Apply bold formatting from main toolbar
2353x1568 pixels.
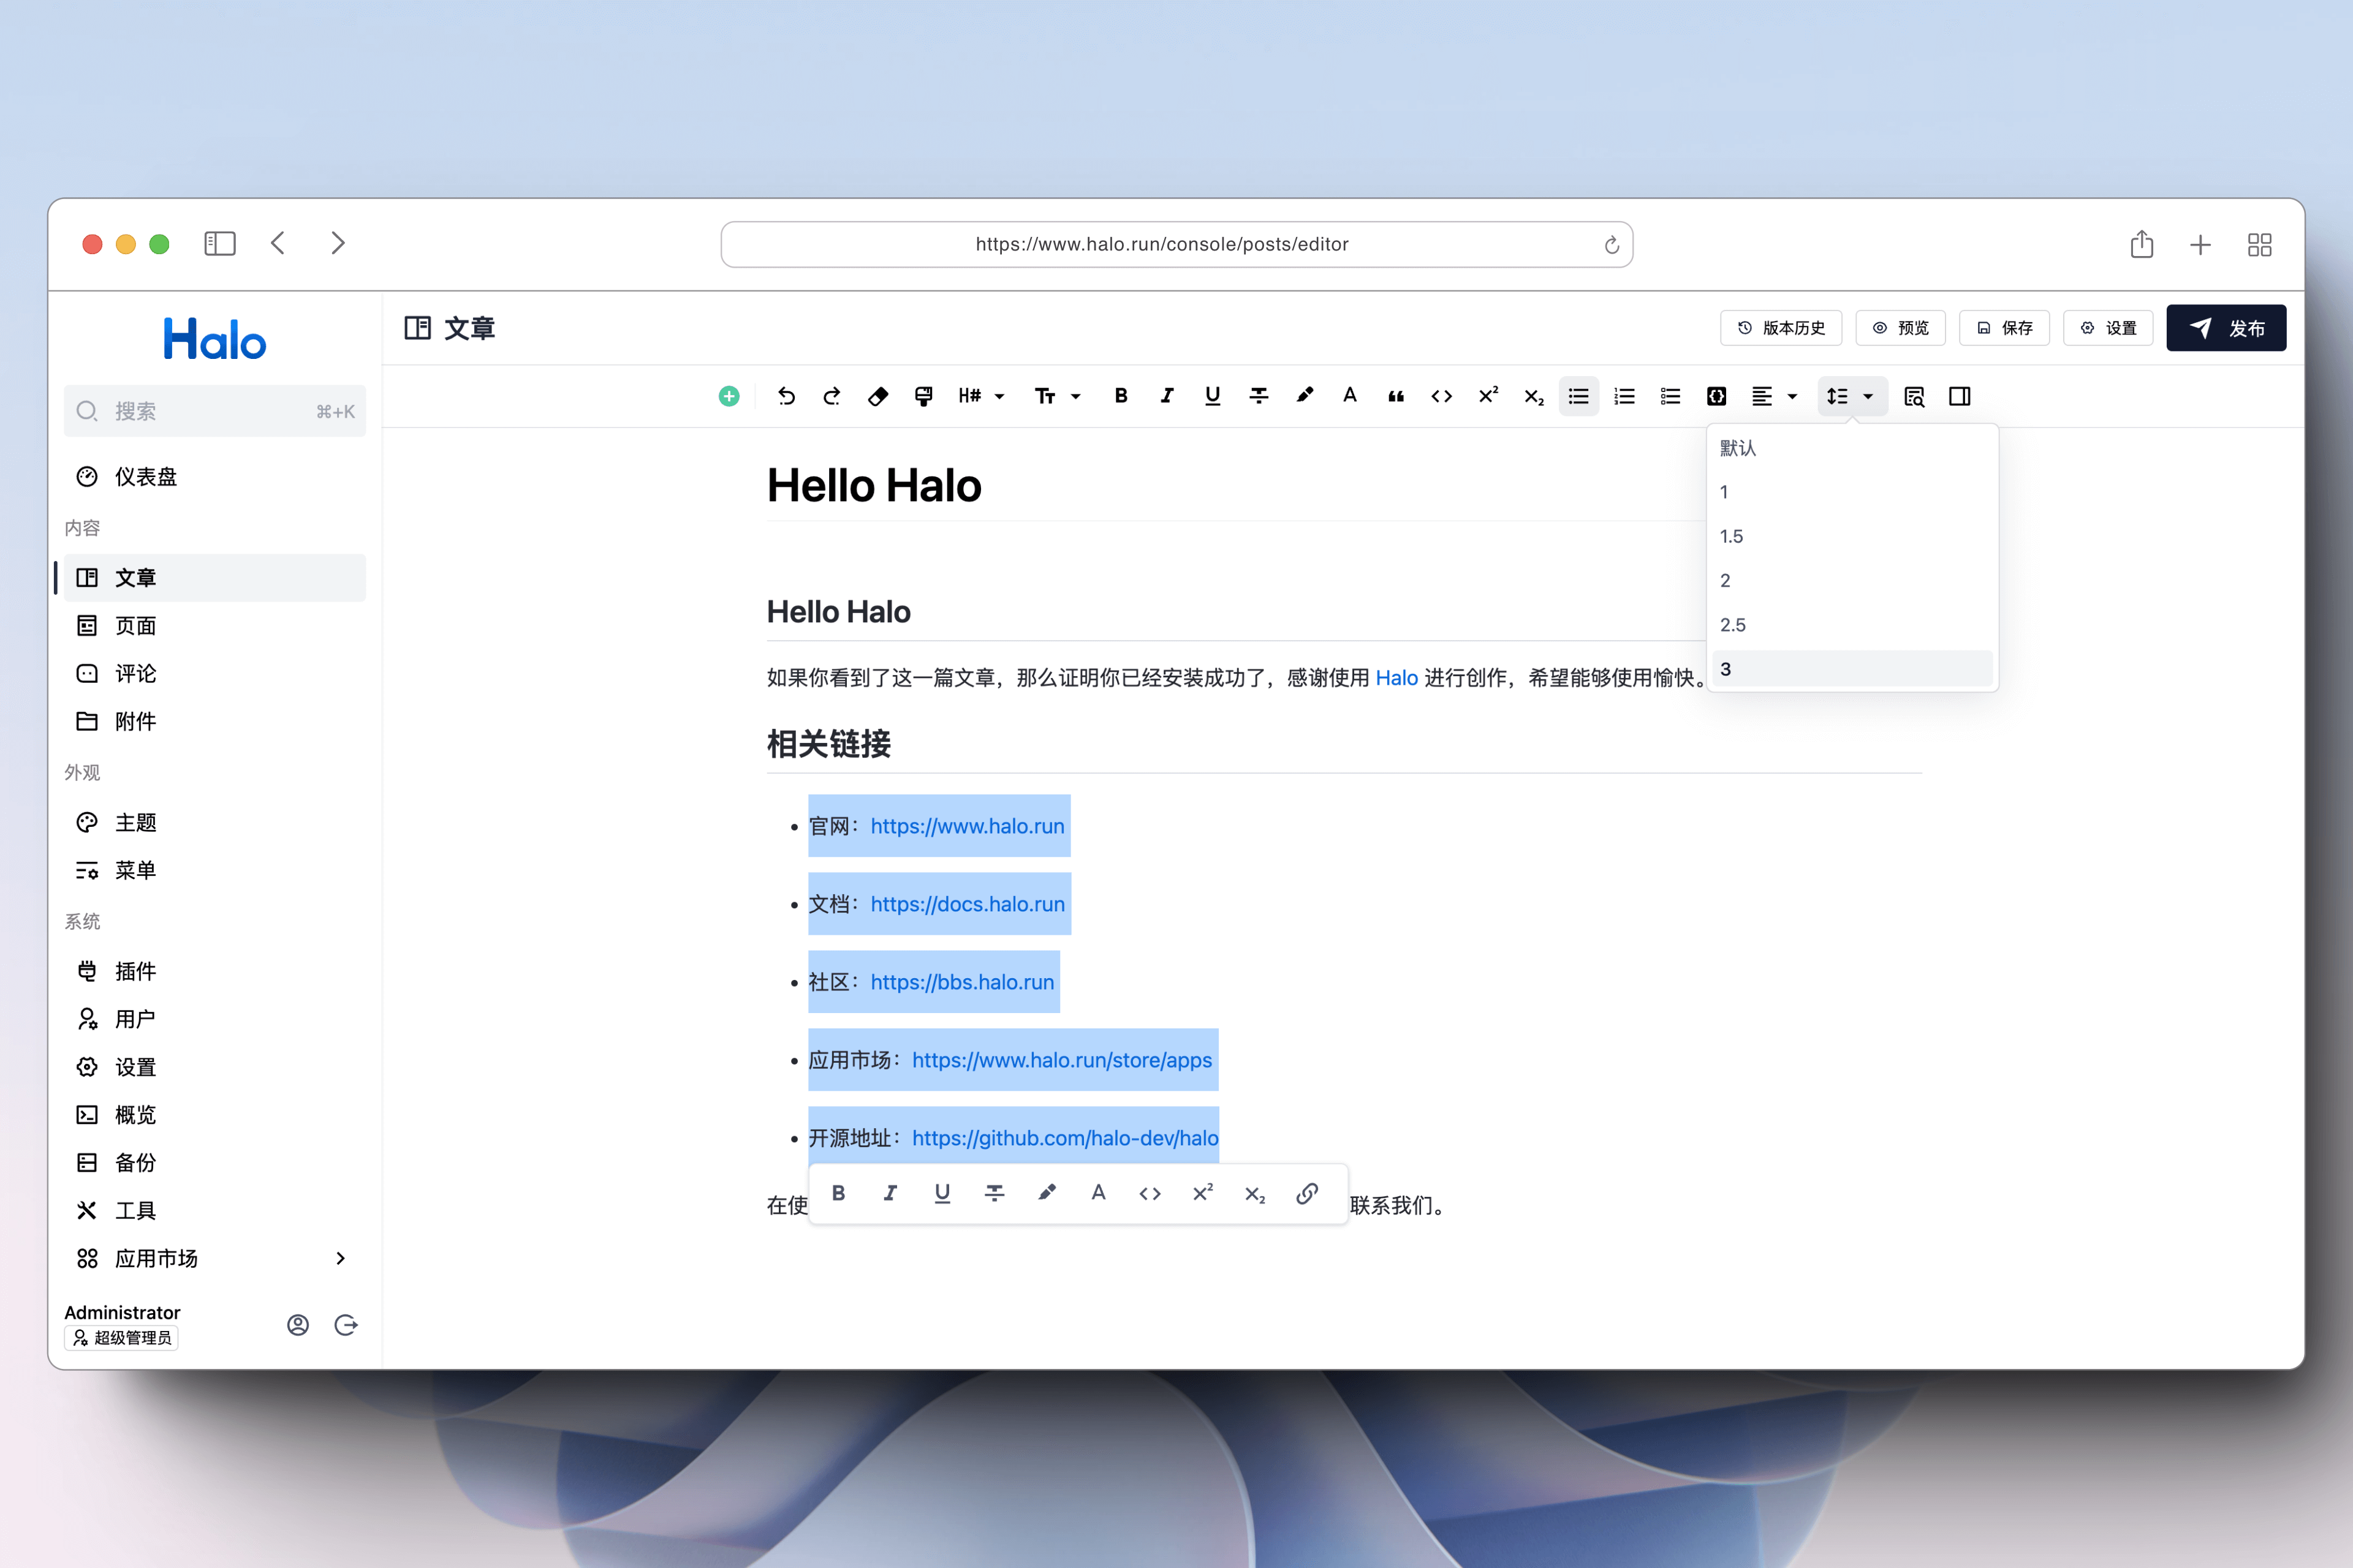(x=1121, y=396)
